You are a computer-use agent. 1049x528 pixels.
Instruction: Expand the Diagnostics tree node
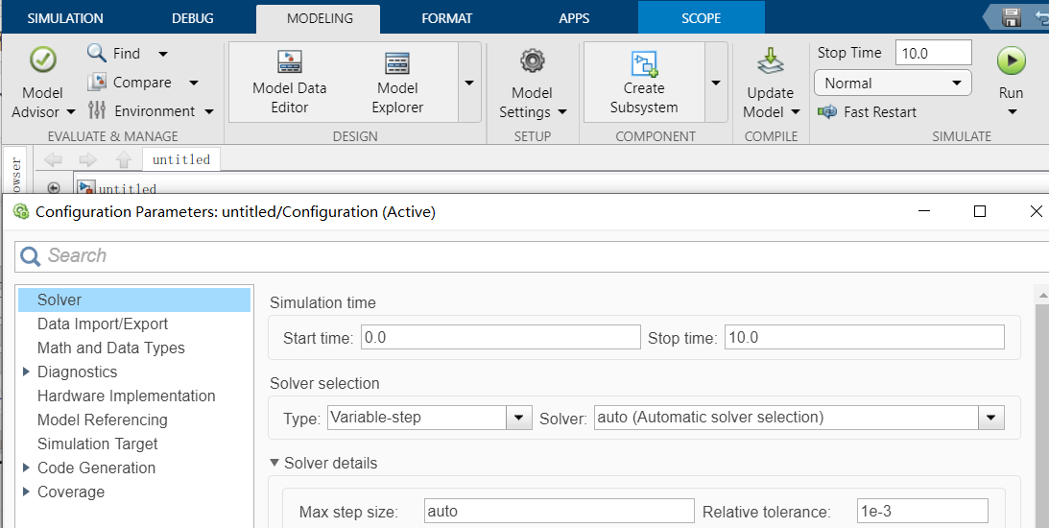(26, 372)
